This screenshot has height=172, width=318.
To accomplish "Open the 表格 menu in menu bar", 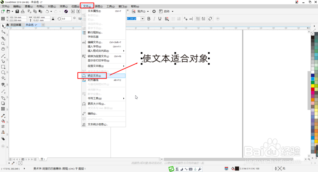I will (99, 6).
